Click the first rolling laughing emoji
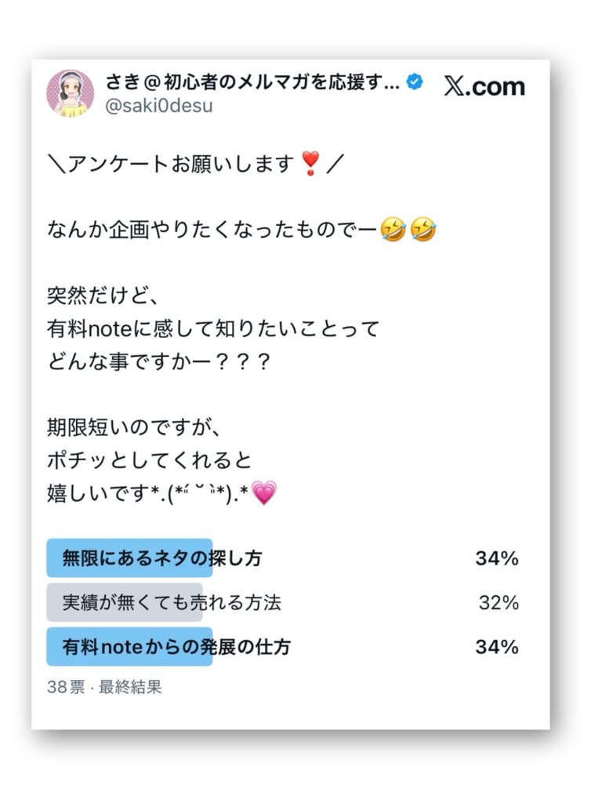 tap(393, 230)
